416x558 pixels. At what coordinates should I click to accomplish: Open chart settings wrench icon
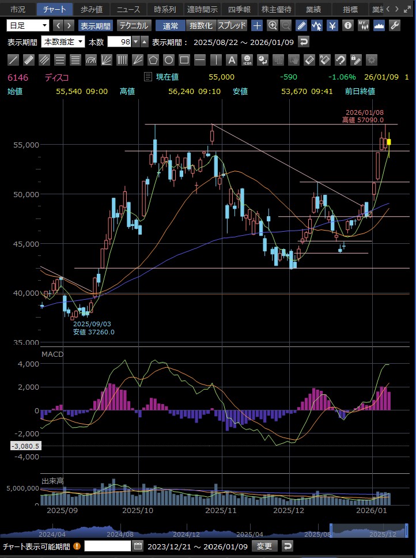click(x=395, y=25)
